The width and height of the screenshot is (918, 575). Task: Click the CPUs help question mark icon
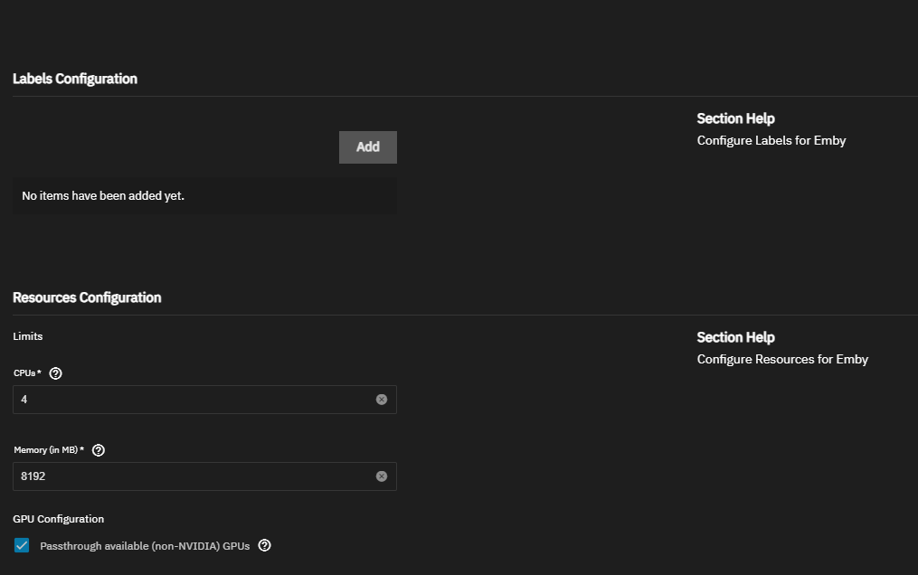(x=56, y=373)
